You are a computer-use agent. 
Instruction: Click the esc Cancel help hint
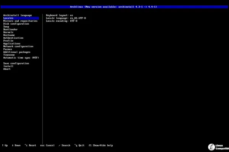tap(47, 145)
